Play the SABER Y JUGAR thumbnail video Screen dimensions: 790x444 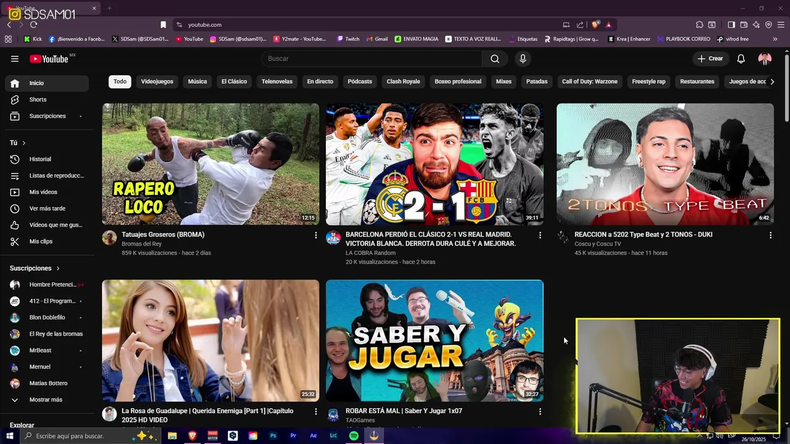[x=434, y=340]
